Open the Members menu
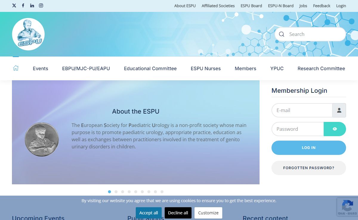Screen dimensions: 358x220 [x=246, y=68]
